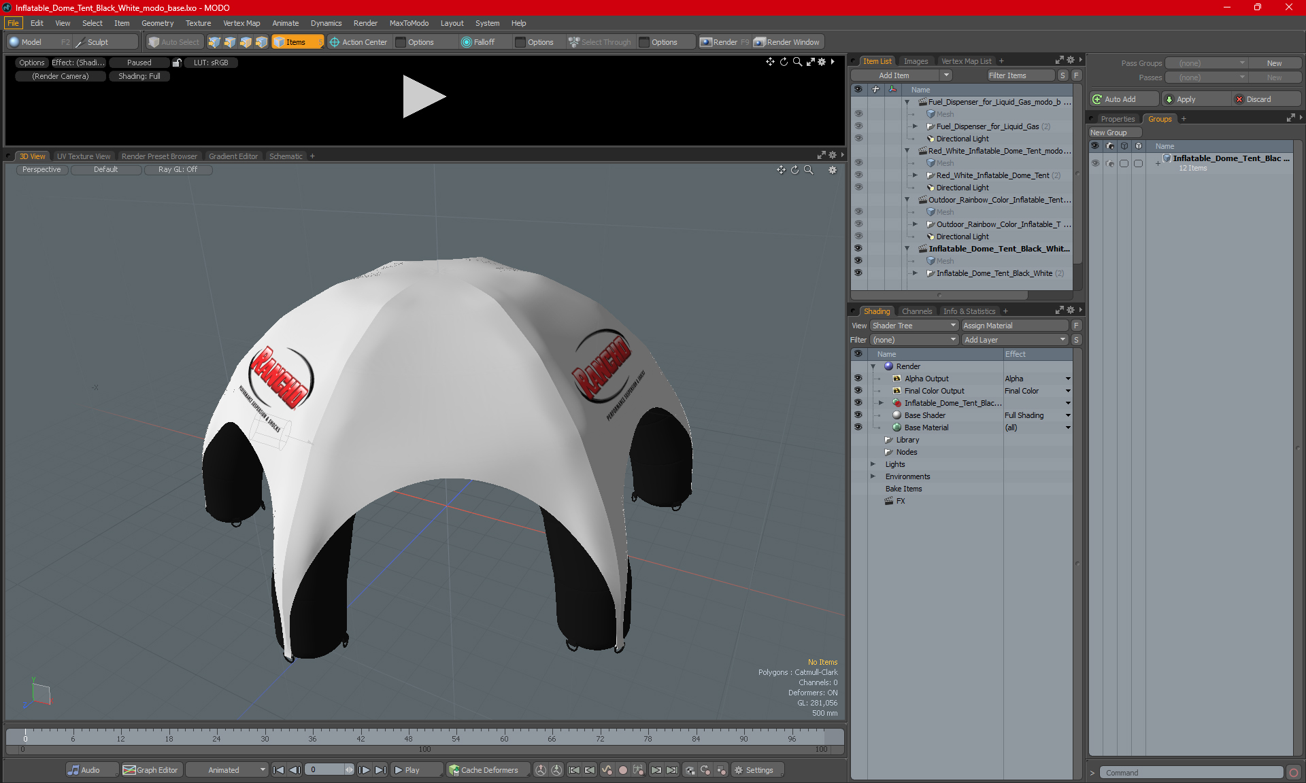Screen dimensions: 1306x783
Task: Open the Add Item dropdown arrow
Action: (946, 75)
